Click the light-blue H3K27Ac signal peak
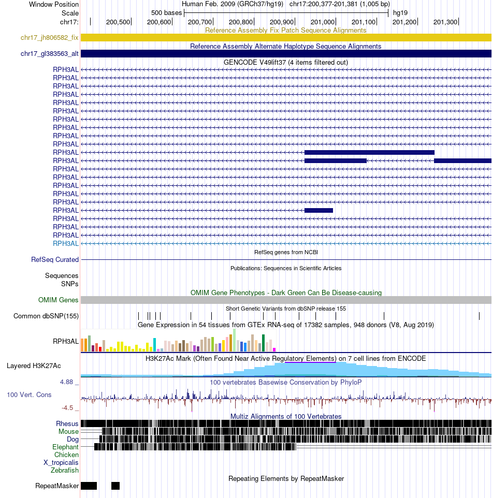The height and width of the screenshot is (498, 492). 311,369
